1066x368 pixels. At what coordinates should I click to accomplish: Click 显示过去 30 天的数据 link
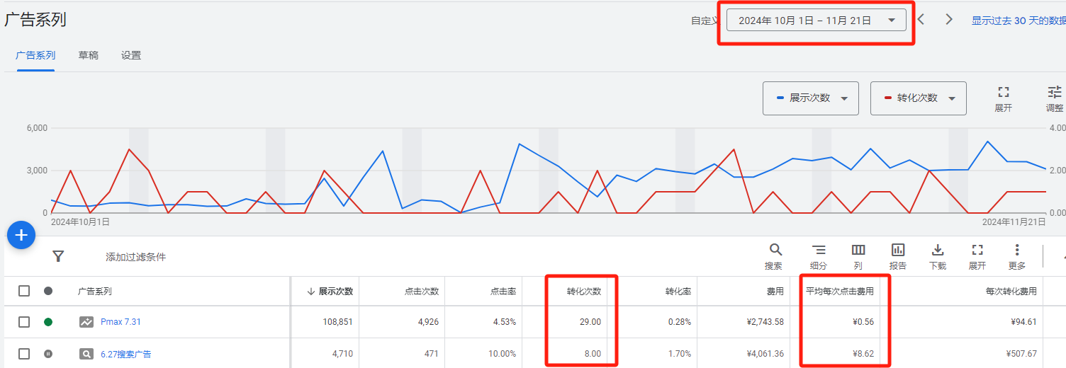1019,21
